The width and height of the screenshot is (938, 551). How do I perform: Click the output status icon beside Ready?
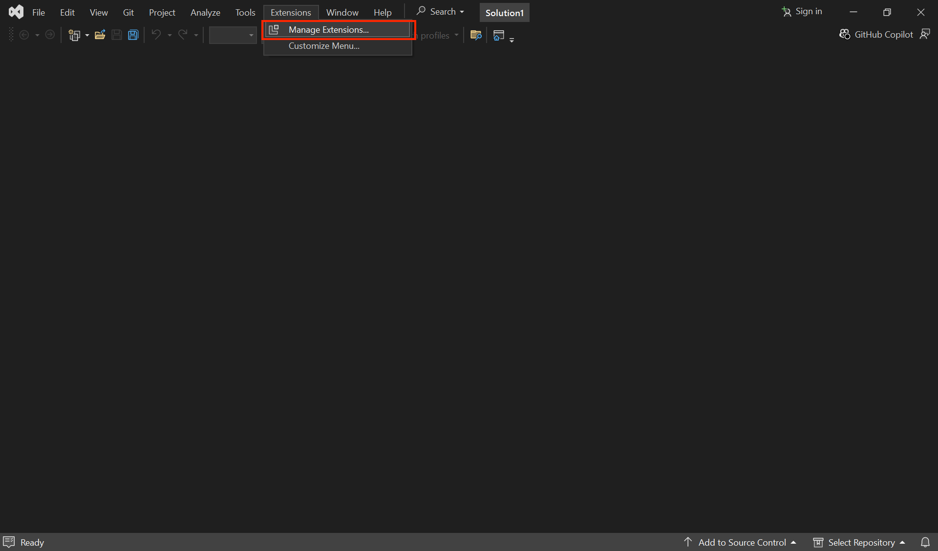[9, 542]
